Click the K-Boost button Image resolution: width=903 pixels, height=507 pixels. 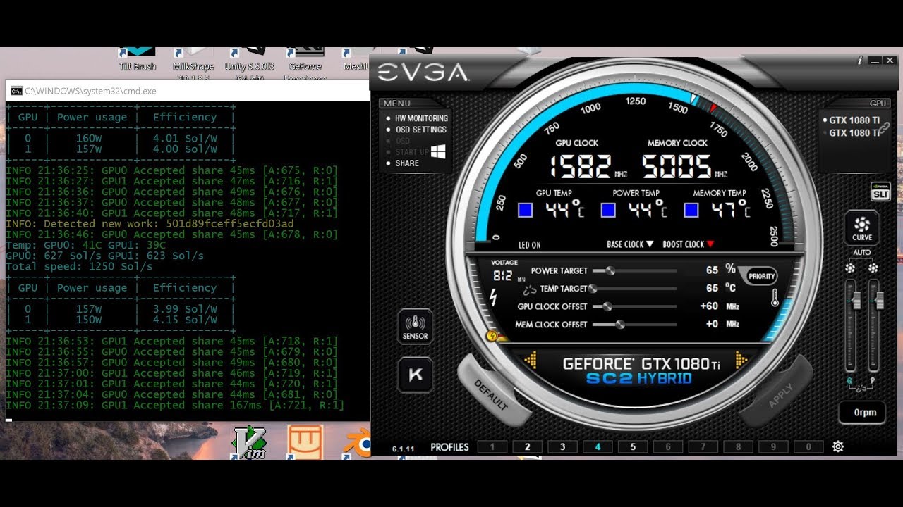[x=415, y=375]
